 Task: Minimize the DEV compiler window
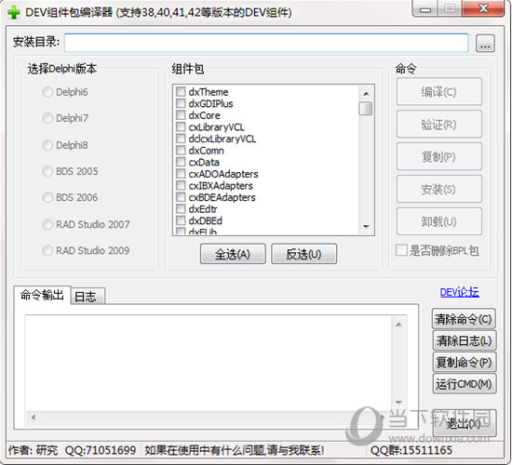pyautogui.click(x=425, y=8)
